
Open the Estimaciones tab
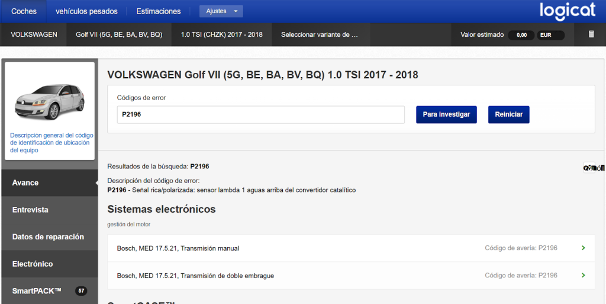tap(159, 11)
